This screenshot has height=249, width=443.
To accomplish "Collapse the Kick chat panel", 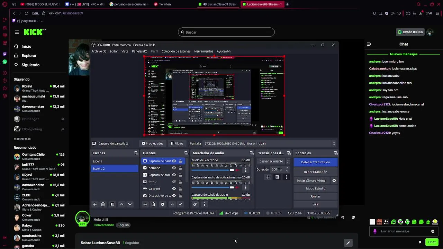I will [369, 44].
